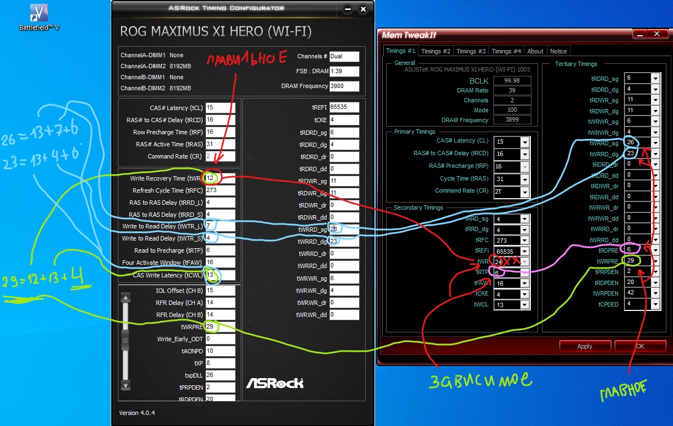This screenshot has height=426, width=673.
Task: Click the ASRock logo in Timing Configurator
Action: coord(274,383)
